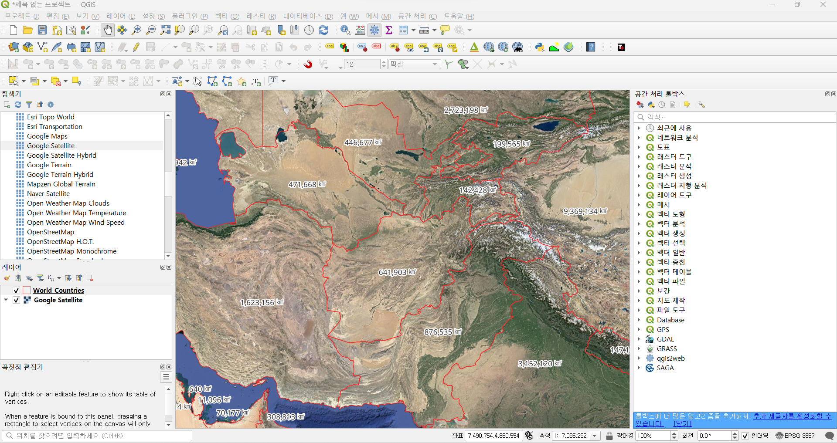This screenshot has width=837, height=443.
Task: Increase the magnifier percentage stepper
Action: [x=674, y=433]
